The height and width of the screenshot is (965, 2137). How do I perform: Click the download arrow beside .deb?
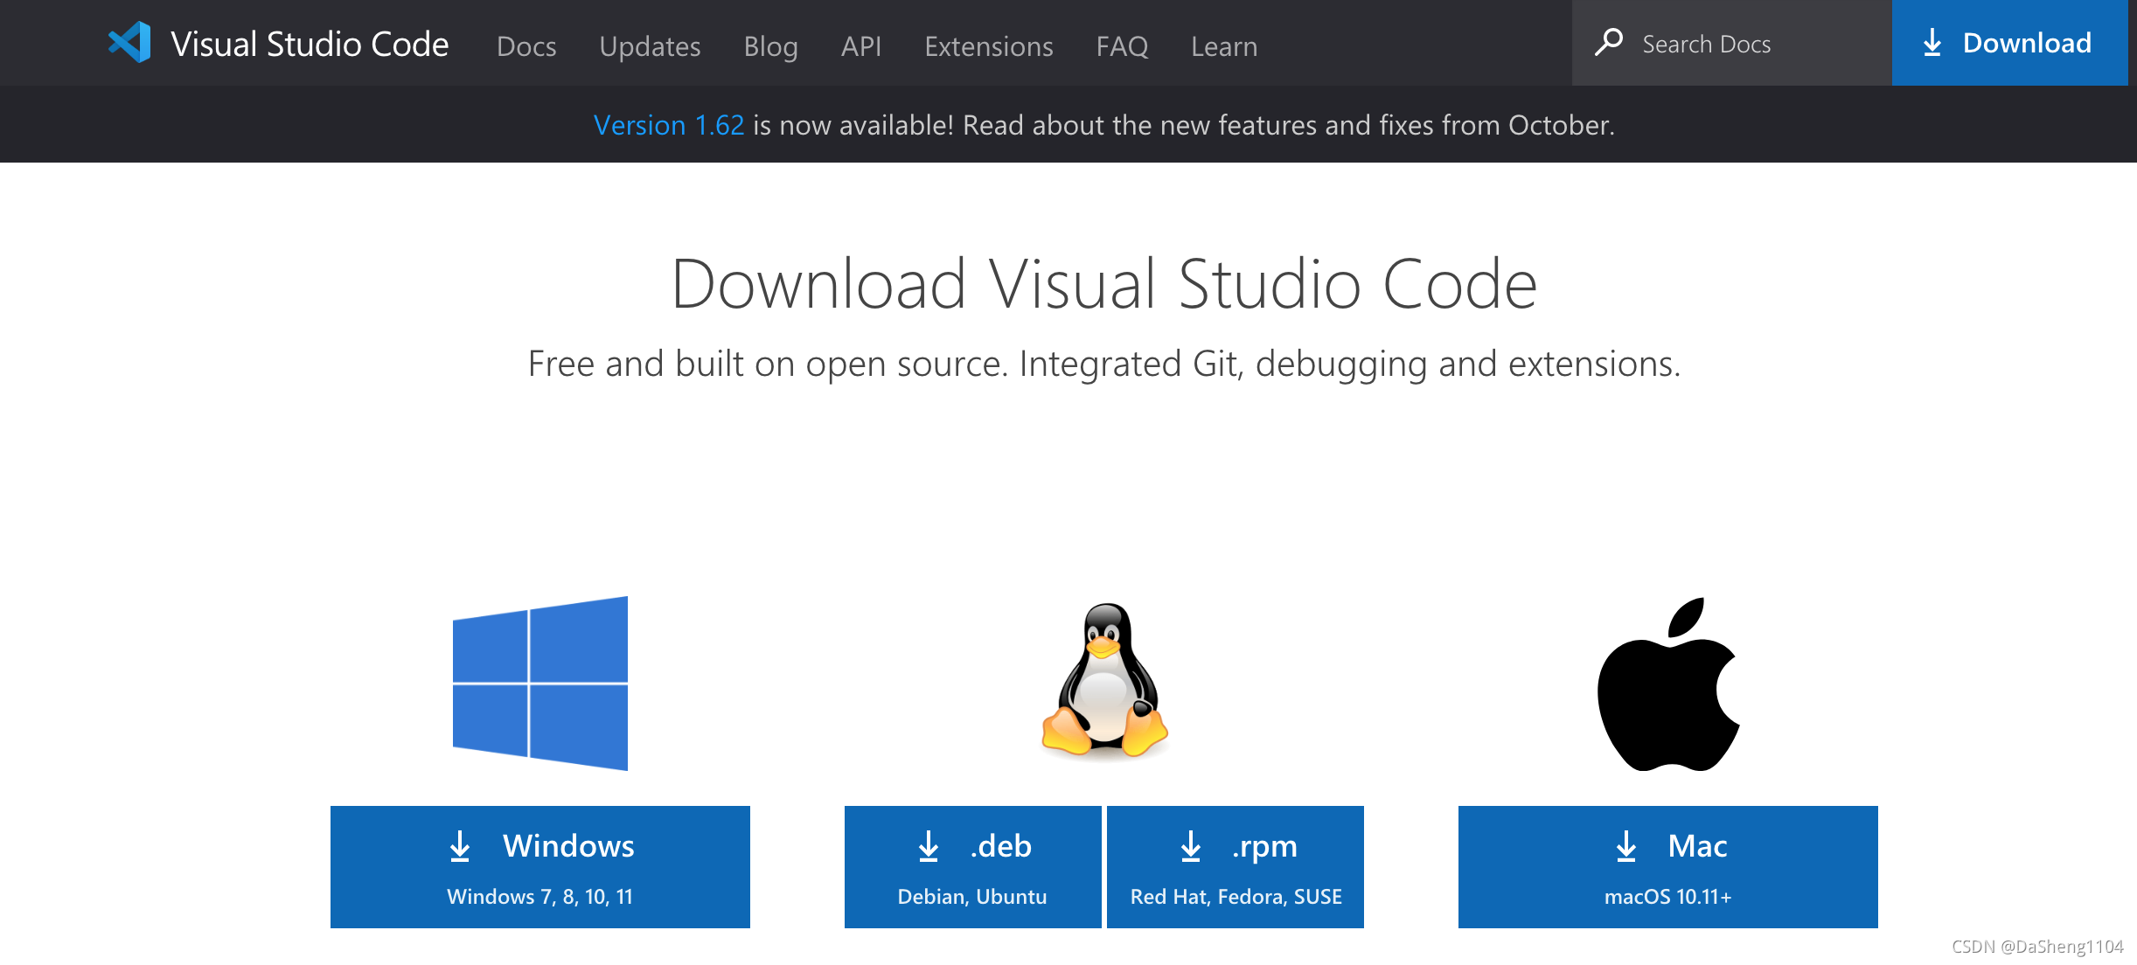(929, 846)
